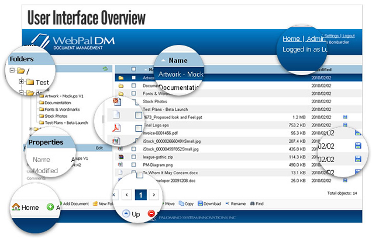Click the Up arrow toolbar button
The width and height of the screenshot is (372, 239).
(x=126, y=214)
